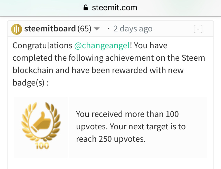Click the dot separator before the timestamp
This screenshot has height=169, width=221.
pyautogui.click(x=109, y=29)
